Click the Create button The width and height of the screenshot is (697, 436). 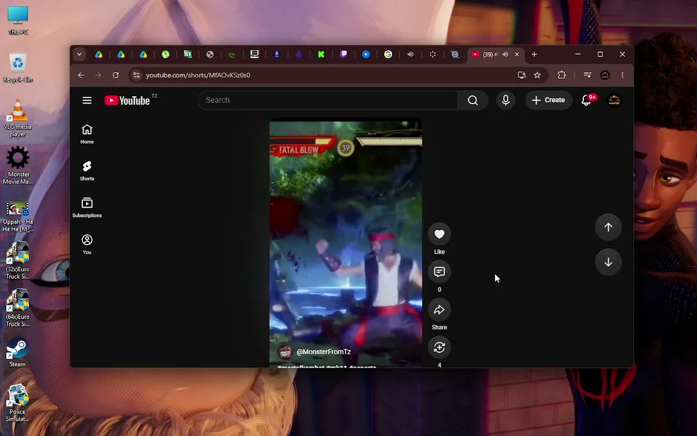click(549, 100)
